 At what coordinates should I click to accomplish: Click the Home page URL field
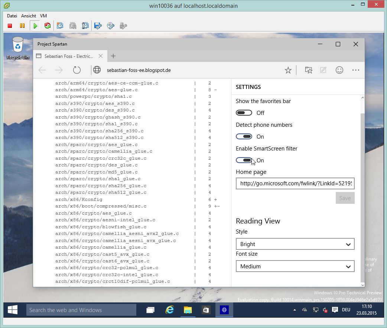295,183
